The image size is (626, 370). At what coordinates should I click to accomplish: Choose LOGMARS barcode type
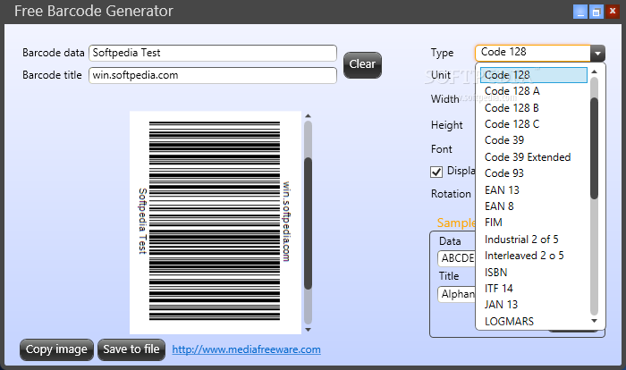[534, 322]
